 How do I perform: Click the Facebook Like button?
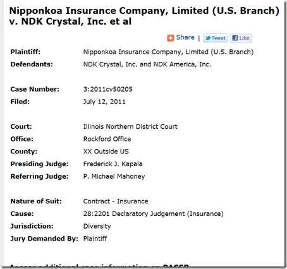[241, 38]
